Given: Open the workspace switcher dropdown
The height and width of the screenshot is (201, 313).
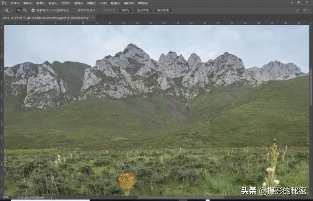Looking at the screenshot, I should point(306,10).
